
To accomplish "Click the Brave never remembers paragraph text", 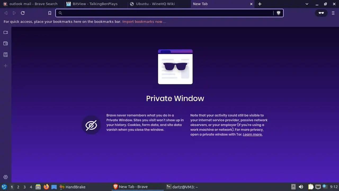I will point(145,123).
